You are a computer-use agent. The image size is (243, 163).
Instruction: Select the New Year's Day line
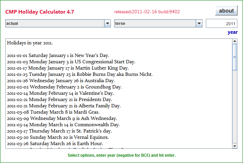coord(58,55)
